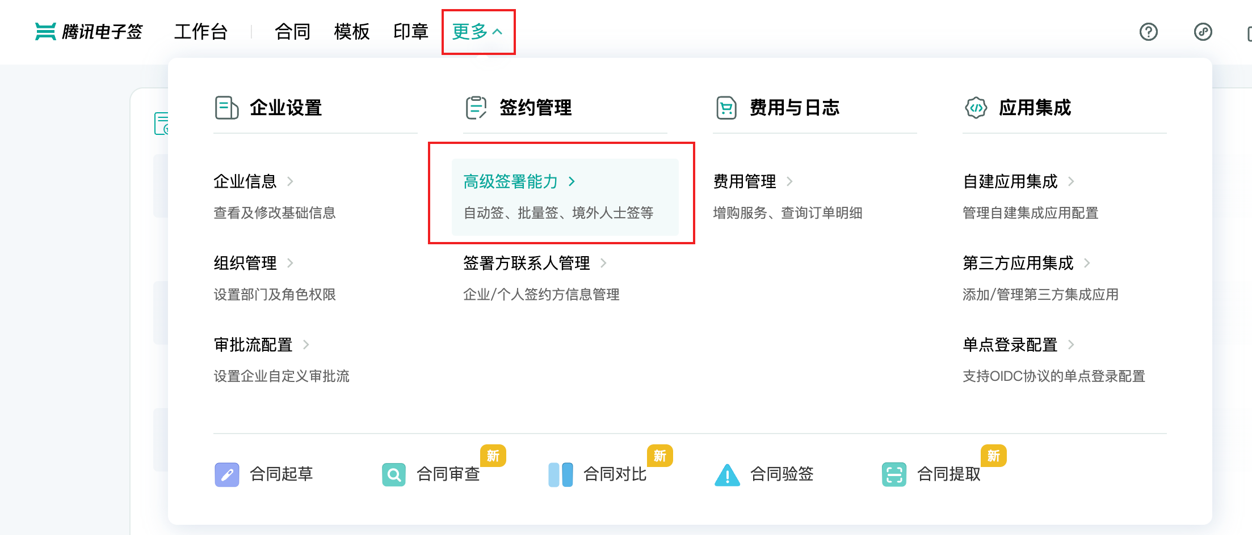The height and width of the screenshot is (535, 1252).
Task: Open 合同审查 magnifier icon
Action: (394, 474)
